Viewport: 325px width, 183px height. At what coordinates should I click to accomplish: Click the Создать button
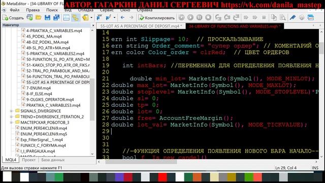[13, 18]
